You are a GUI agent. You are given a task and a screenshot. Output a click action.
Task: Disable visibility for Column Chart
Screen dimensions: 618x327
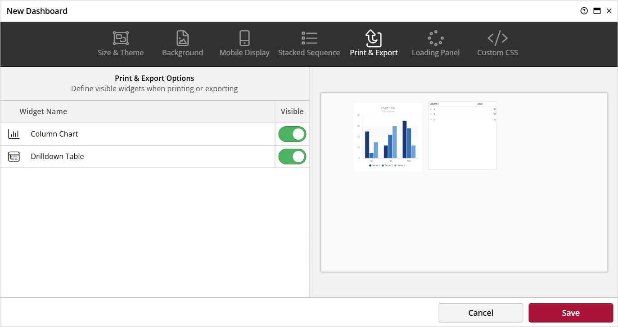click(292, 134)
